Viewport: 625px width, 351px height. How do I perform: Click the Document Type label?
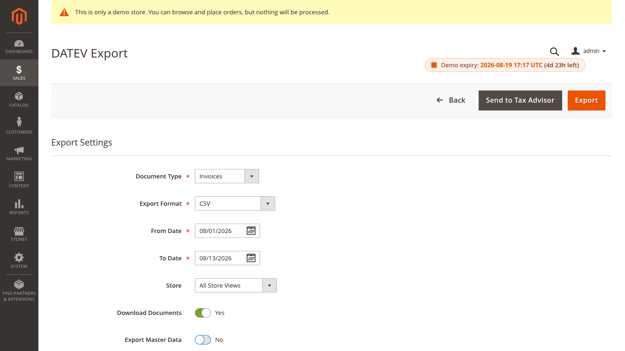point(159,176)
